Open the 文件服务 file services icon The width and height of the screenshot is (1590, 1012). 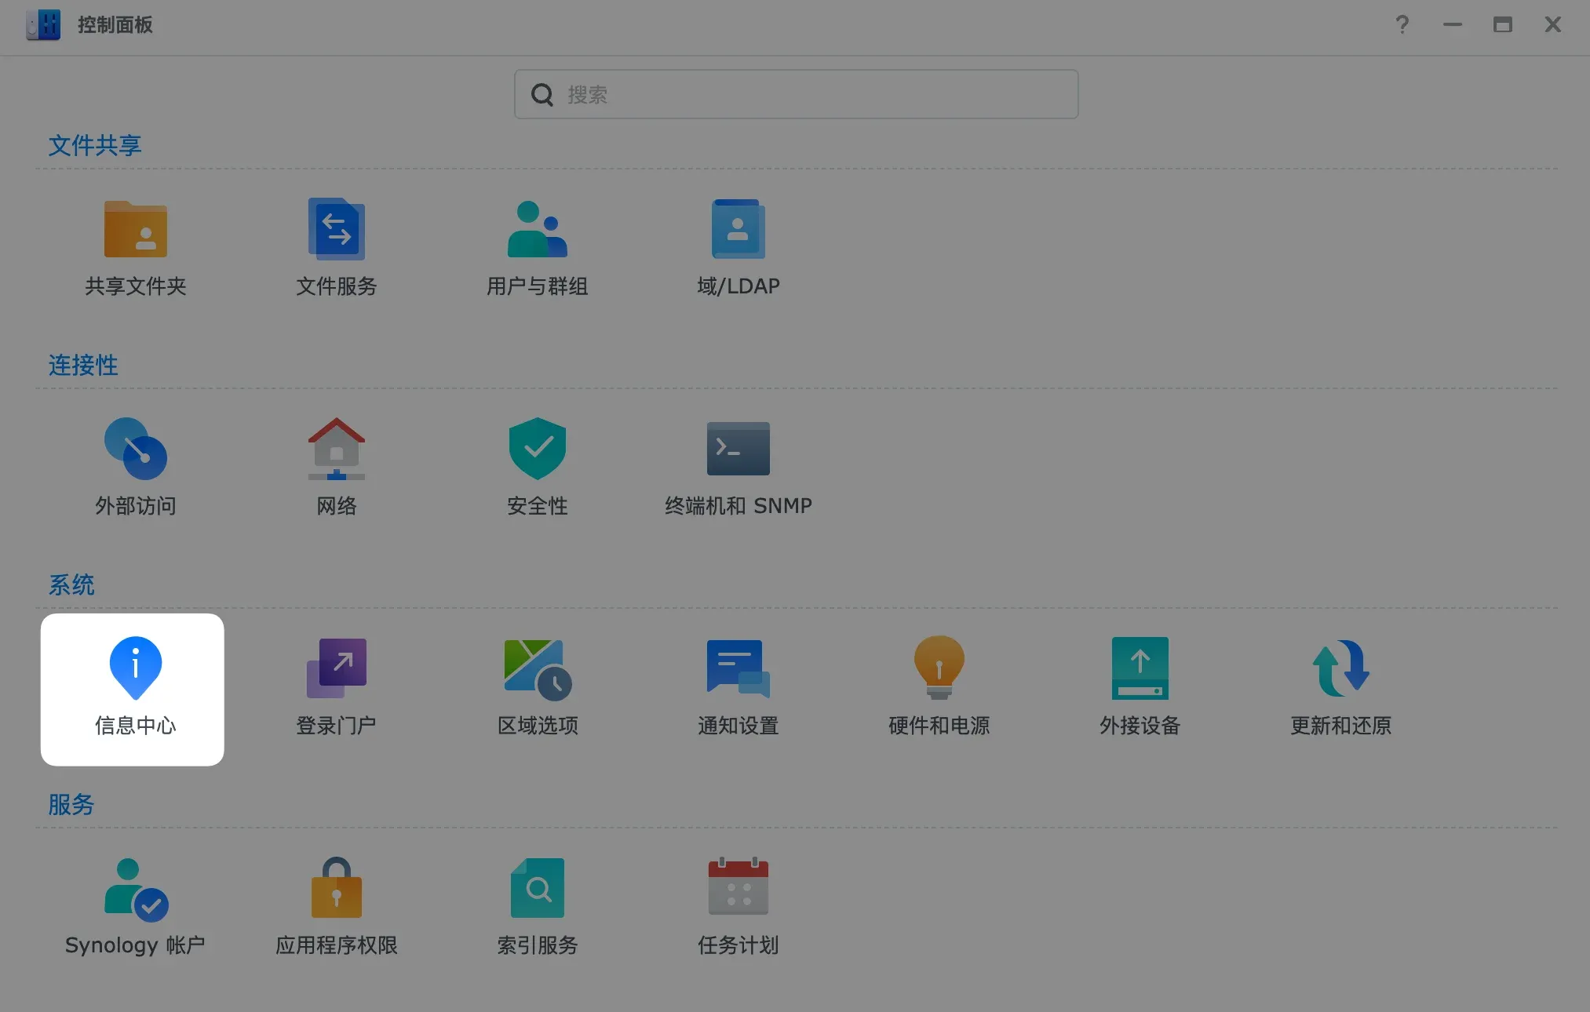point(336,229)
